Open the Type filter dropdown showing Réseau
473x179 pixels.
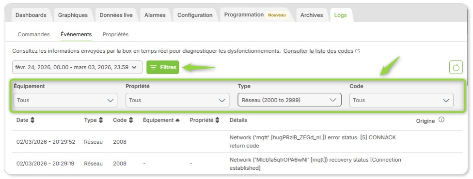click(290, 100)
